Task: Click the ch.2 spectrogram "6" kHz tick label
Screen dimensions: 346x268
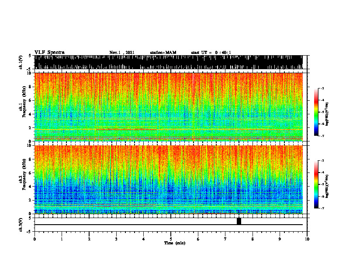Action: 31,173
